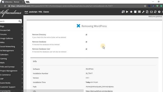Click the Info section heading
The width and height of the screenshot is (163, 92).
coord(35,61)
